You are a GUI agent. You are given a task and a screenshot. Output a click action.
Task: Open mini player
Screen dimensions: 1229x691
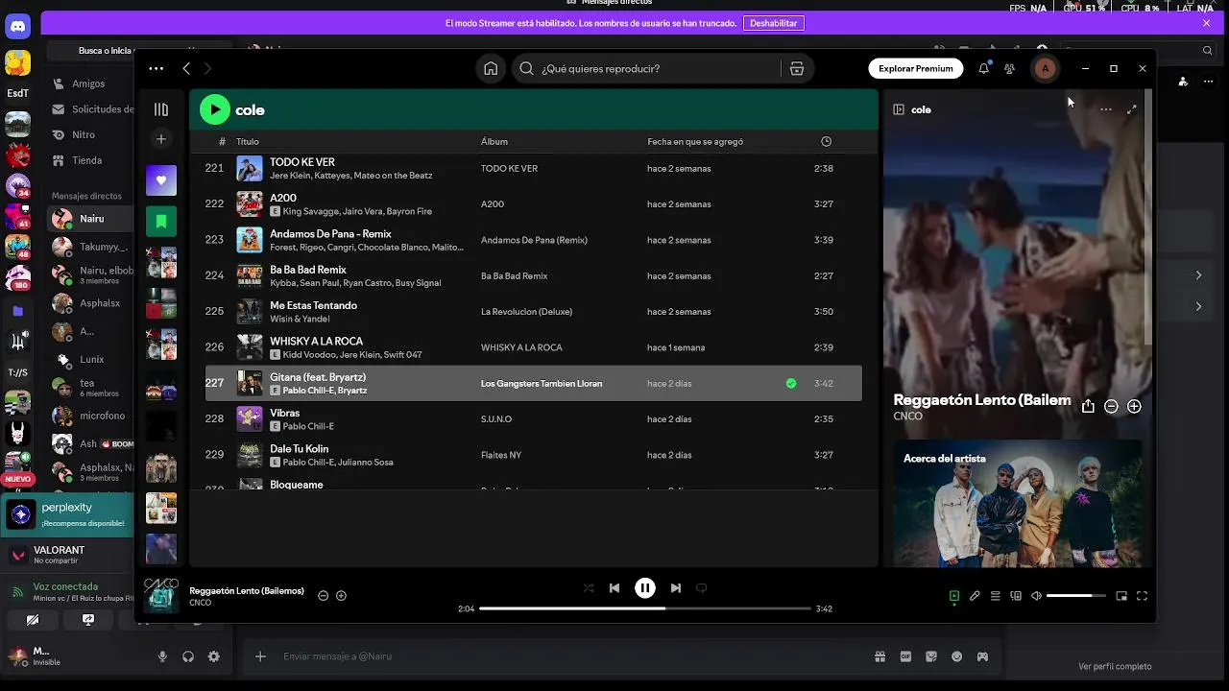point(1121,596)
